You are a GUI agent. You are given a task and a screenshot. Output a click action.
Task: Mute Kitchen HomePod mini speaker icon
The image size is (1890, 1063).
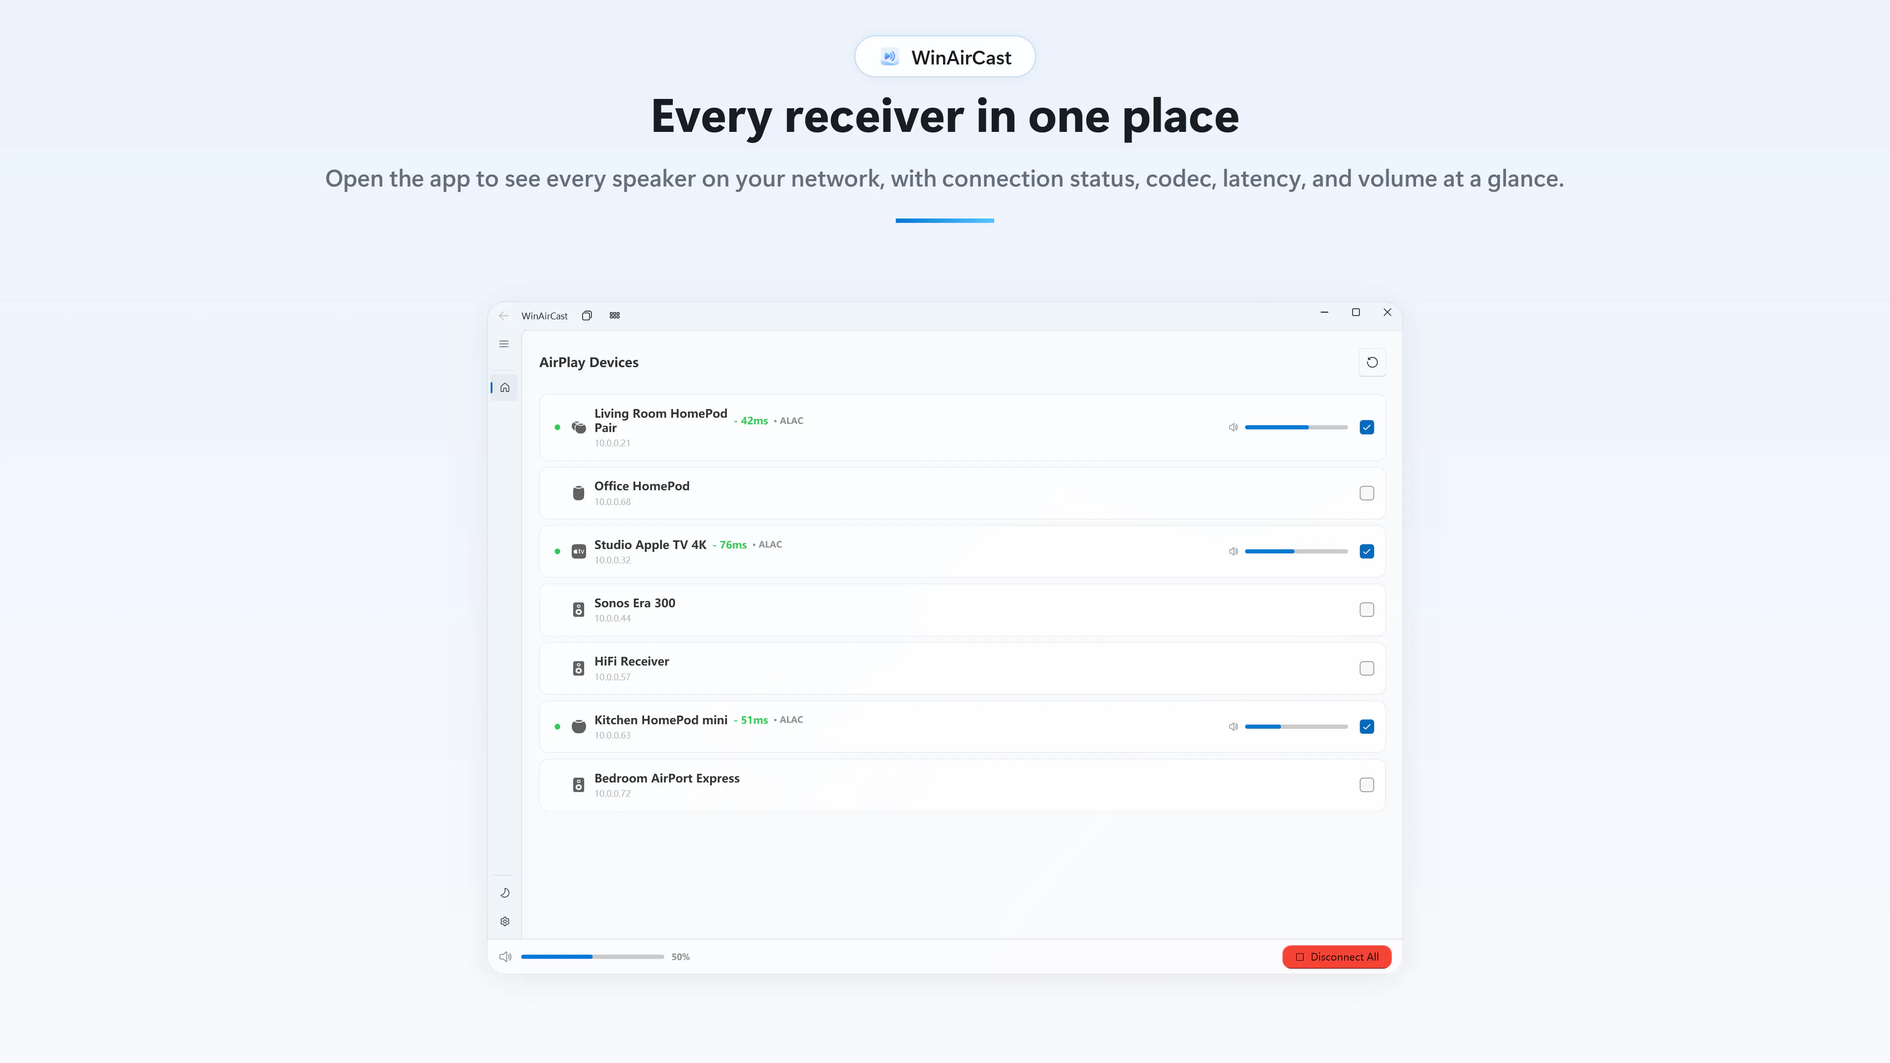(x=1233, y=726)
